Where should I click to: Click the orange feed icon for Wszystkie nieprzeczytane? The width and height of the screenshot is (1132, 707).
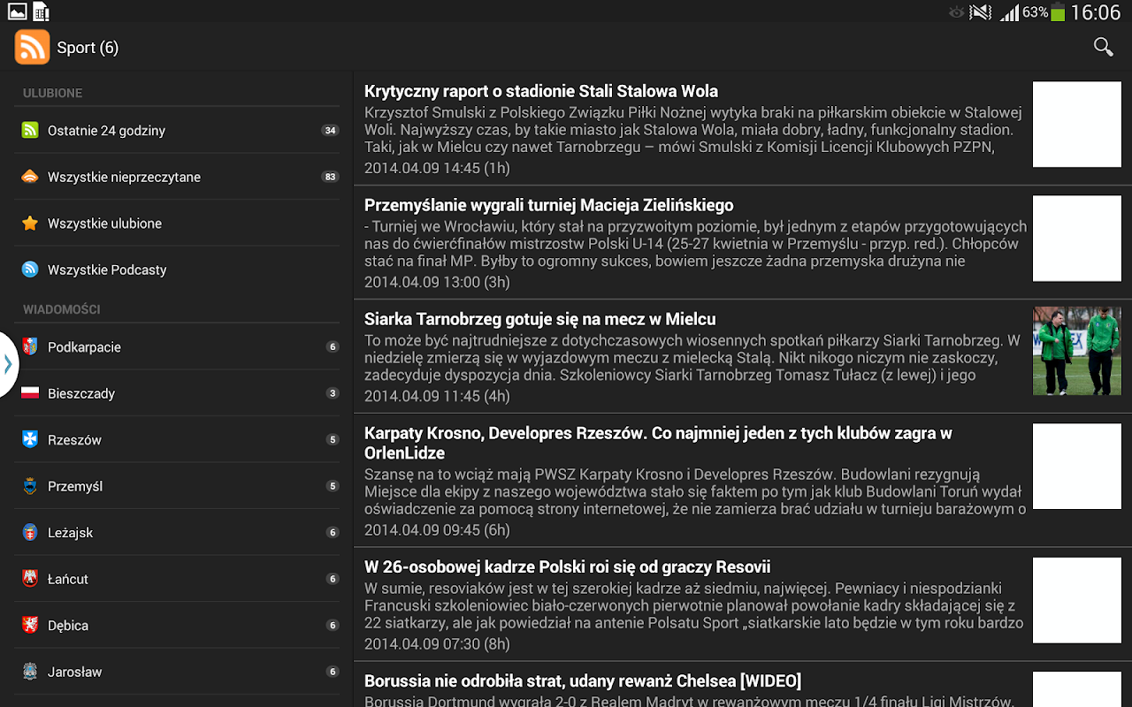pyautogui.click(x=30, y=177)
